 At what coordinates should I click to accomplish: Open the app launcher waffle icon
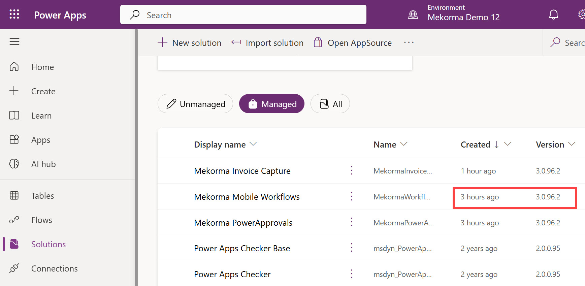click(14, 14)
